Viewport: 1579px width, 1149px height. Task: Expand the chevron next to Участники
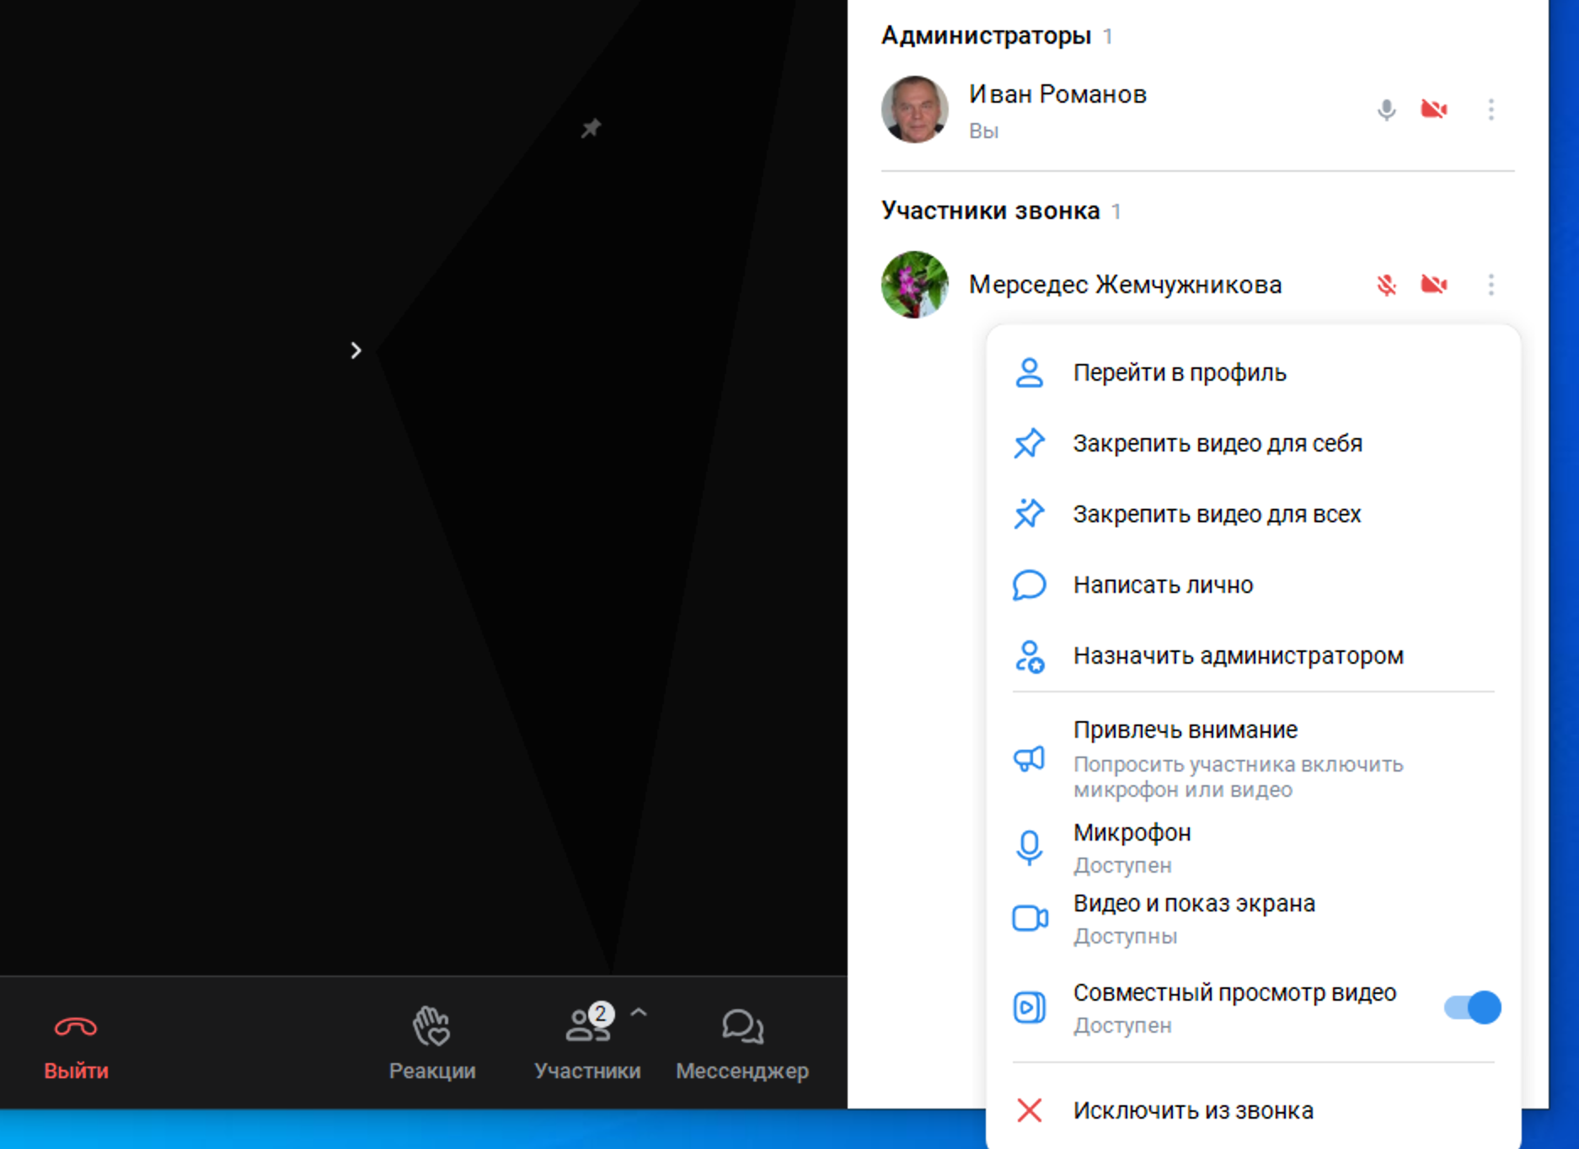coord(639,1012)
